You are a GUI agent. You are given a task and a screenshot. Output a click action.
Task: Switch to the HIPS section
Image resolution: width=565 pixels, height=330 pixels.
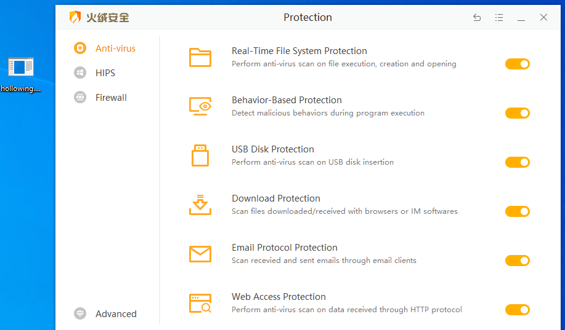[x=105, y=73]
